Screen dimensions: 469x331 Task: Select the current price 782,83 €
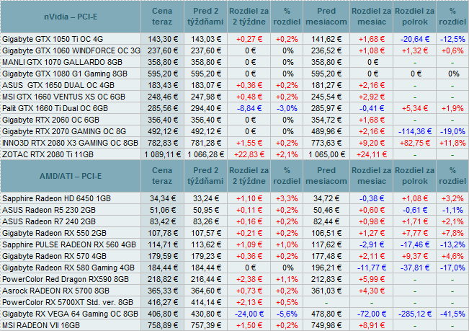[162, 143]
